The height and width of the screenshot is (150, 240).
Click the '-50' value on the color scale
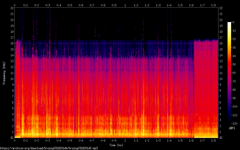coord(234,64)
